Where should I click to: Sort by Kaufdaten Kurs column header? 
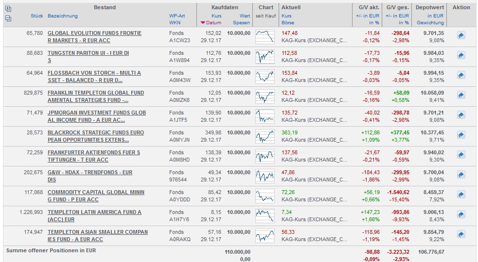tap(216, 16)
